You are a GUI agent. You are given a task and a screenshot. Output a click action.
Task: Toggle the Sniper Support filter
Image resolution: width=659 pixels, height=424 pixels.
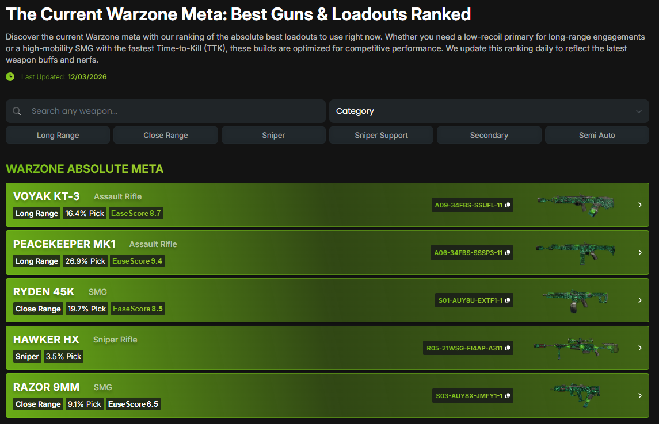click(x=381, y=136)
